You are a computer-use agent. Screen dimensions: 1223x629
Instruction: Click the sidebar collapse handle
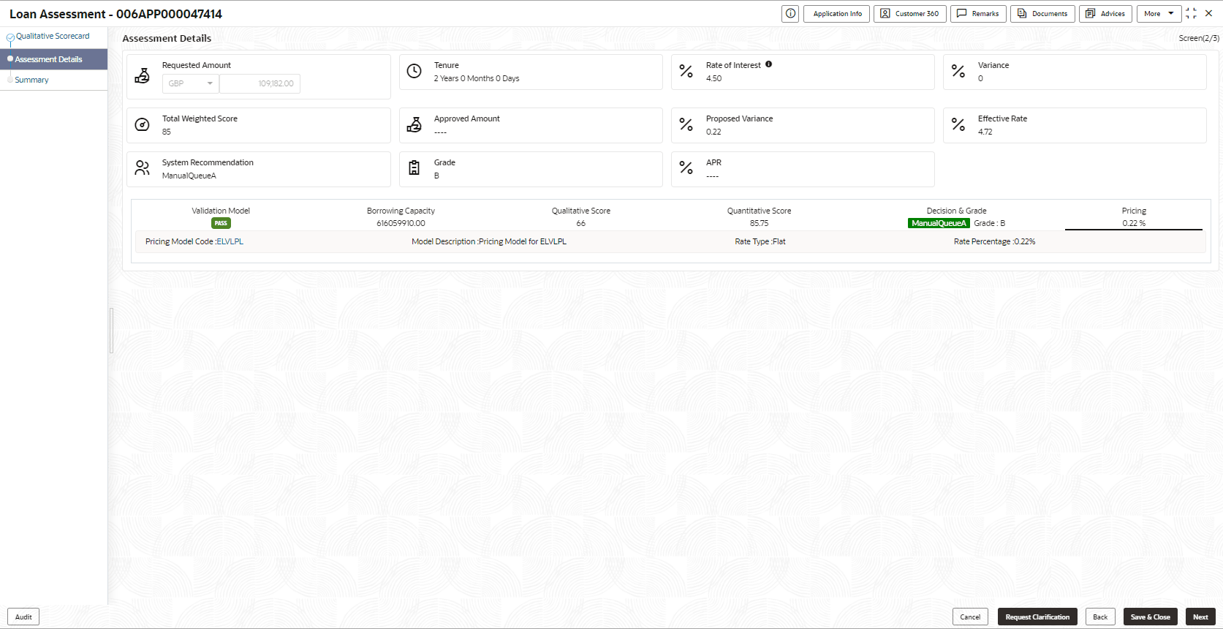click(111, 331)
